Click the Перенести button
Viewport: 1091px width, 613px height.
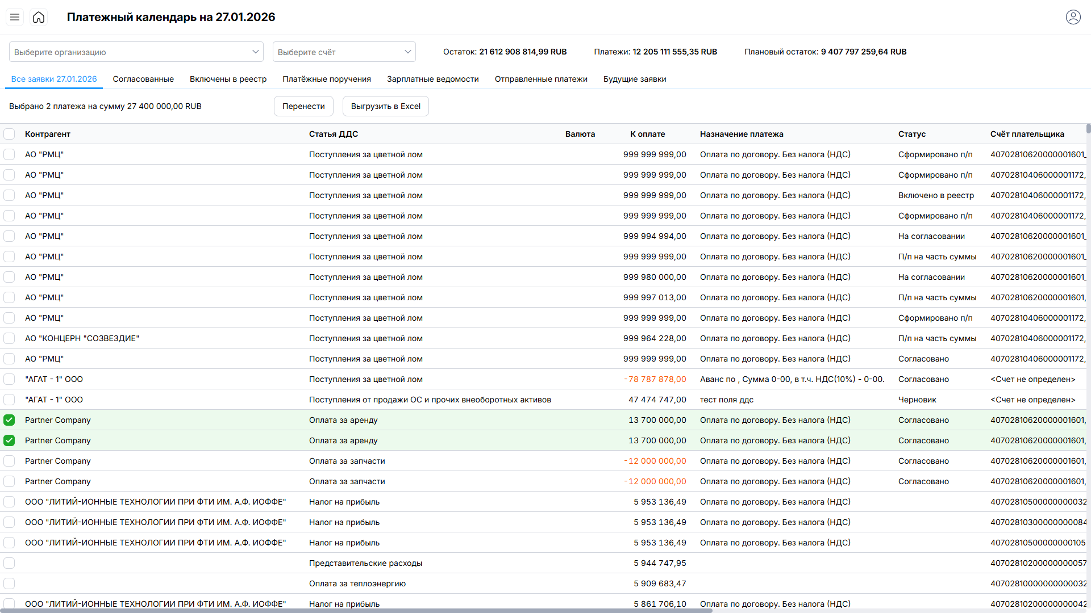click(303, 106)
